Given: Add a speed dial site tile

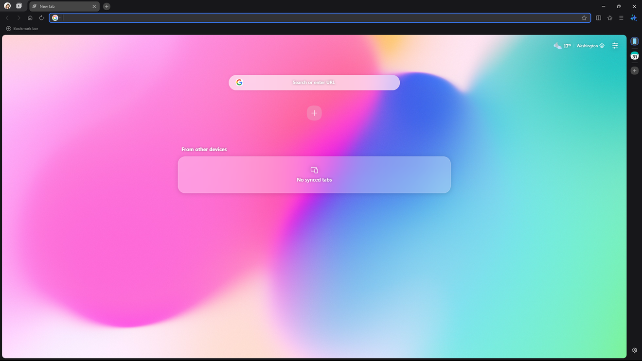Looking at the screenshot, I should [x=314, y=113].
